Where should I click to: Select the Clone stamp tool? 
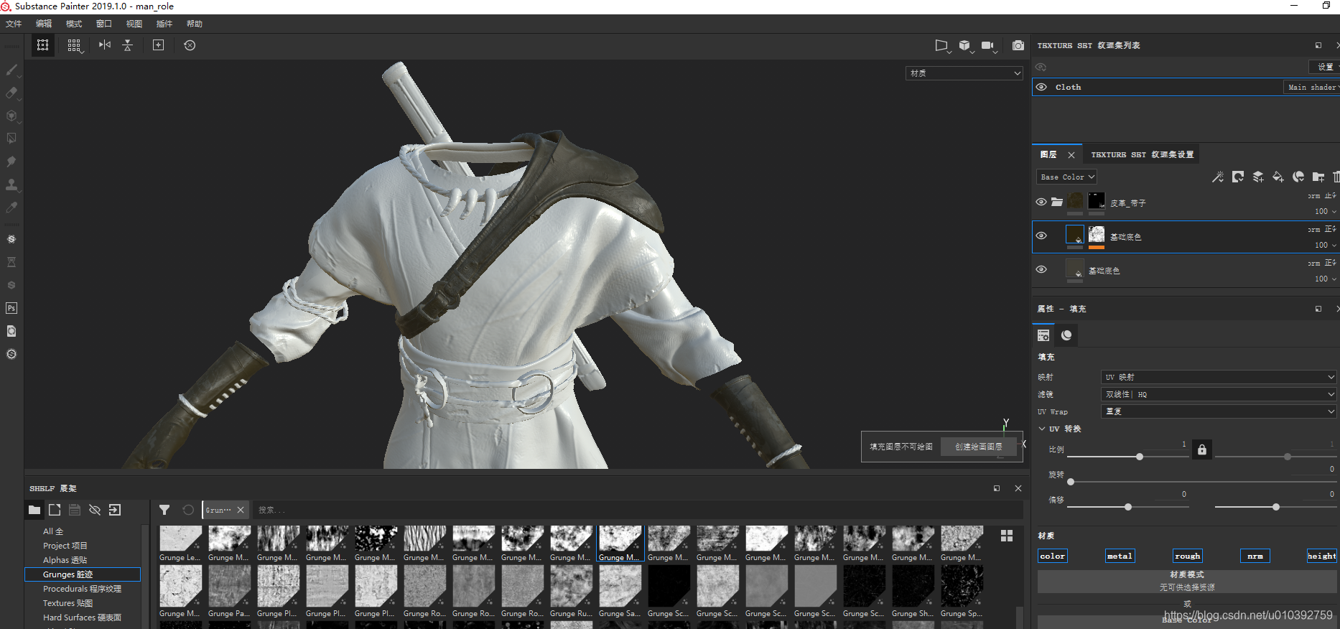click(x=11, y=185)
